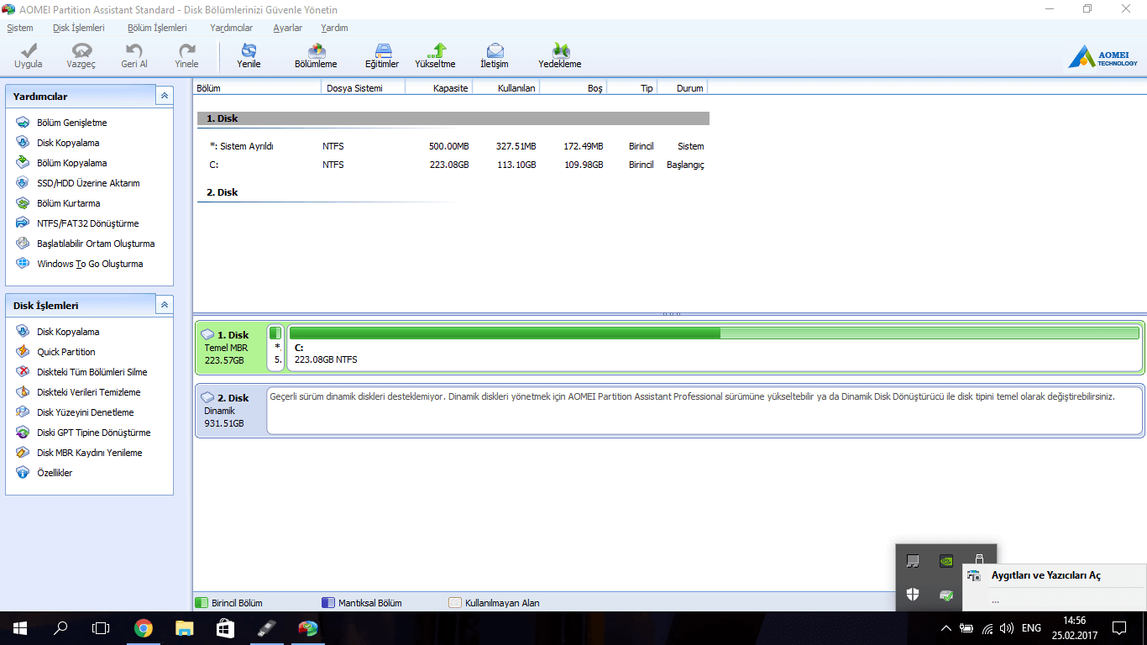The image size is (1147, 645).
Task: Open the Yardım menu
Action: tap(334, 28)
